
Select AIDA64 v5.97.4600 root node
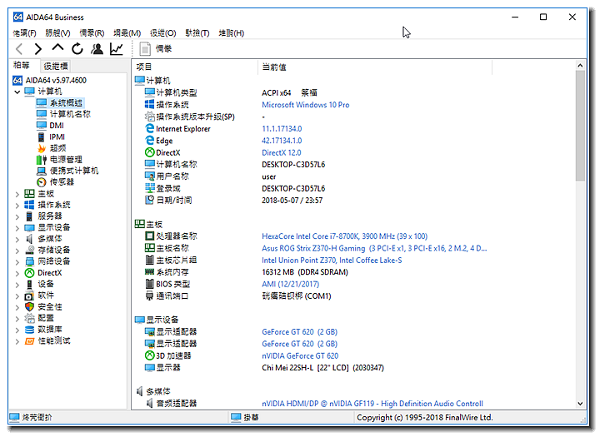(x=50, y=80)
